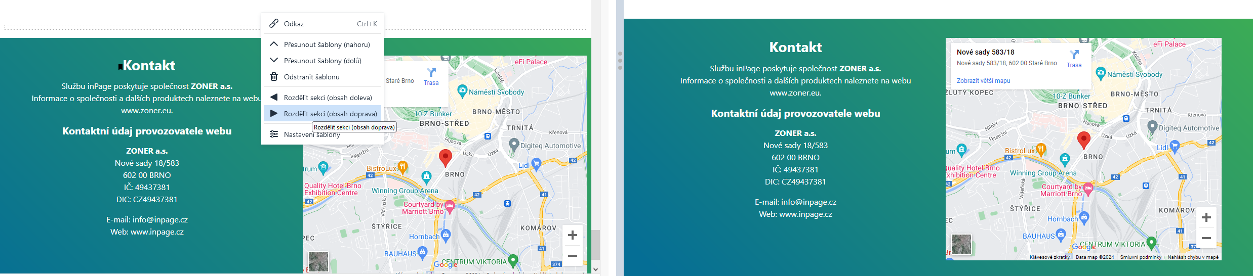This screenshot has width=1253, height=276.
Task: Click the scrollbar down arrow in editor
Action: pos(596,269)
